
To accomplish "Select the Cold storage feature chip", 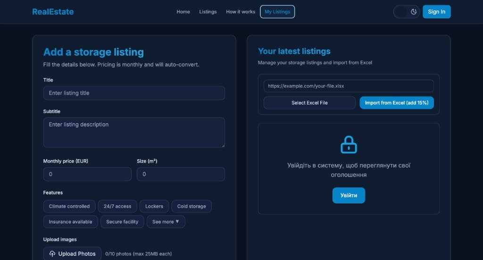I will click(x=192, y=206).
